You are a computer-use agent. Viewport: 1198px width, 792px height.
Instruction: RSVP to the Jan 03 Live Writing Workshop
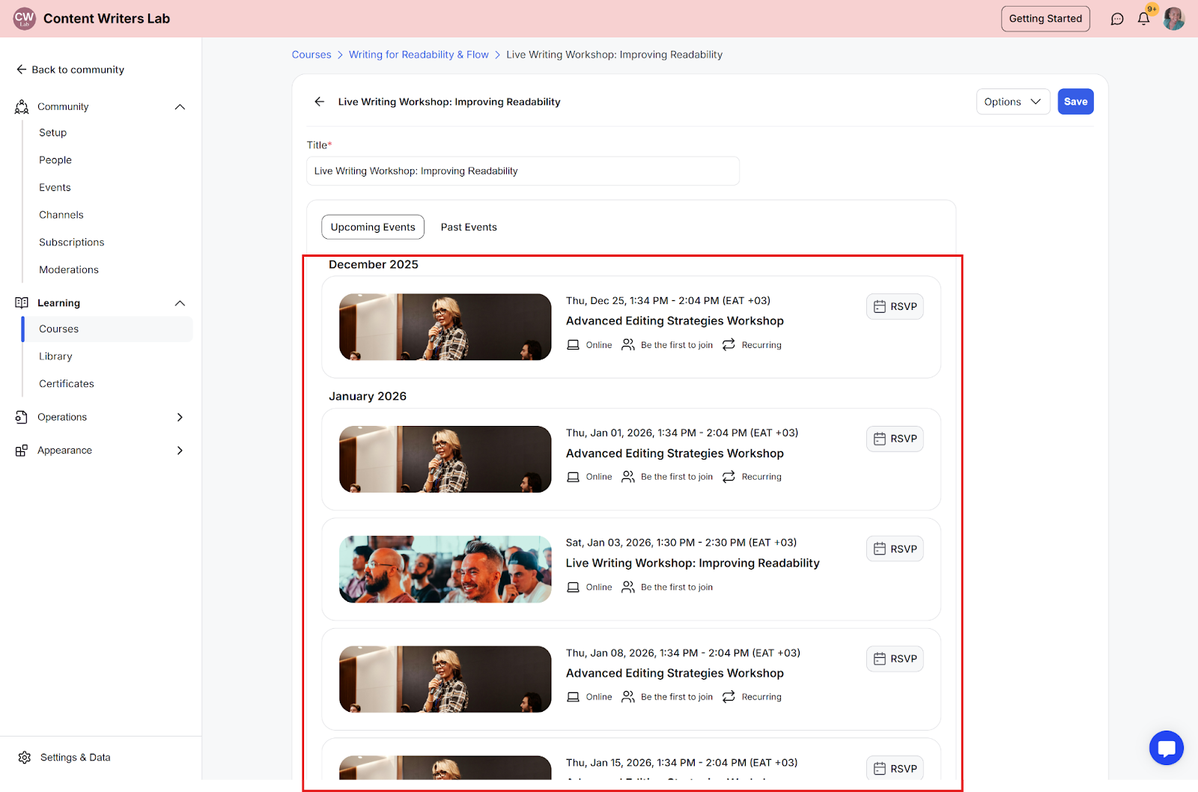pyautogui.click(x=895, y=549)
